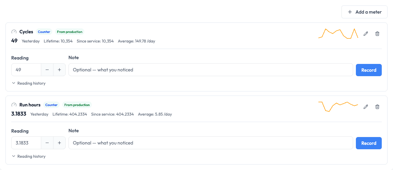Focus the Cycles Note field

coord(211,70)
